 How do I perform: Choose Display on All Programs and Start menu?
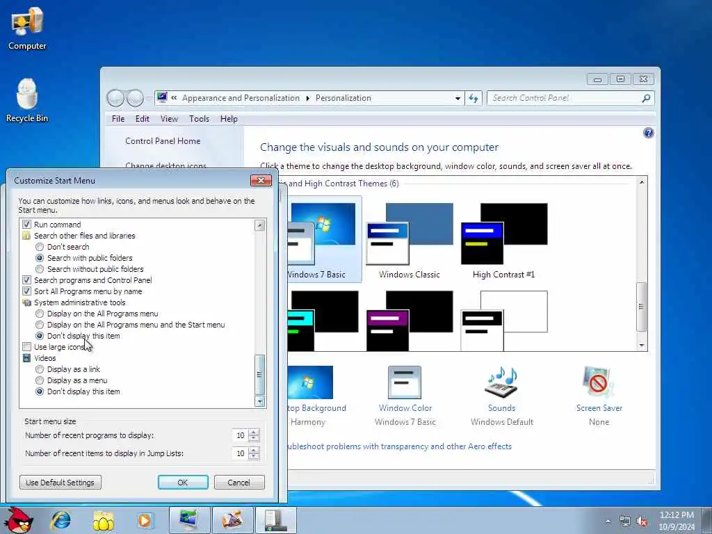[x=40, y=325]
